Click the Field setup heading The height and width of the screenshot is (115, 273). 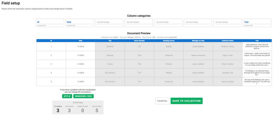click(x=11, y=3)
